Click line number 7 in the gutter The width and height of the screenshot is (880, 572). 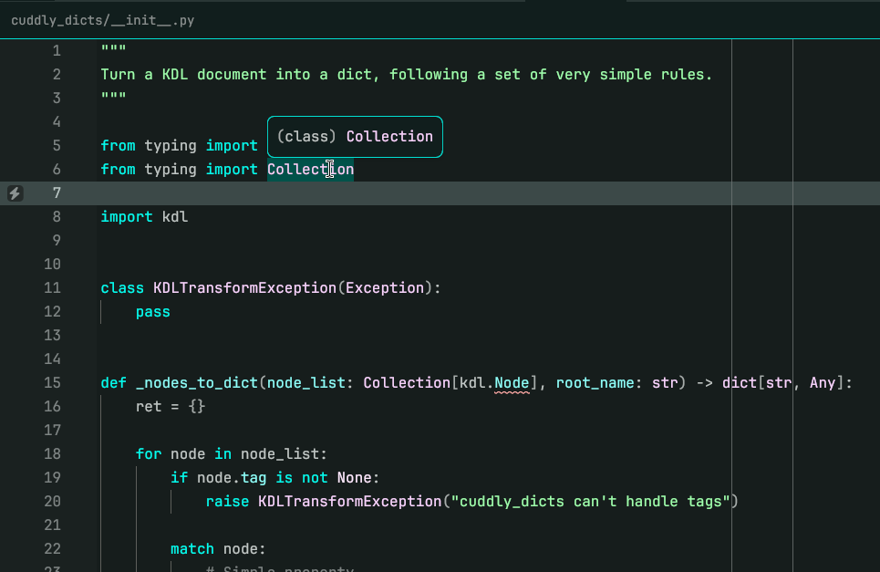tap(57, 193)
